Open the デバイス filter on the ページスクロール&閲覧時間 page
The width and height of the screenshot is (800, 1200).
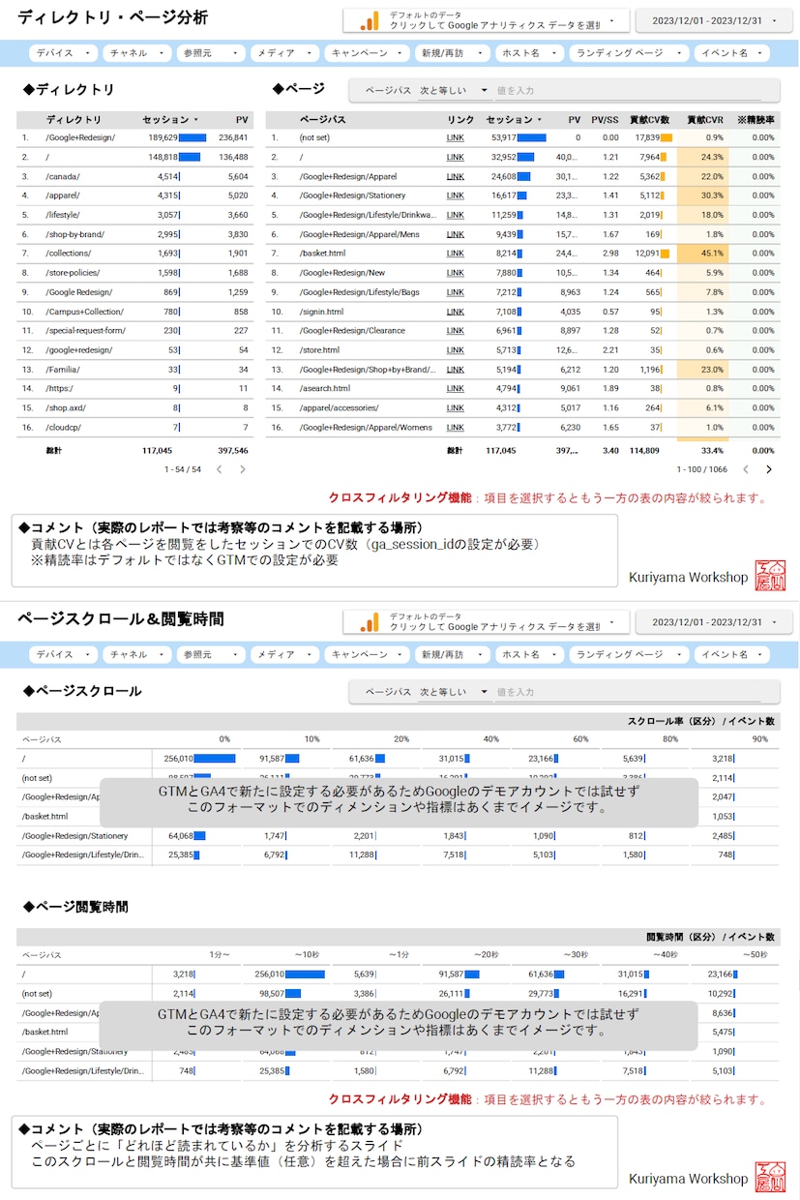63,654
